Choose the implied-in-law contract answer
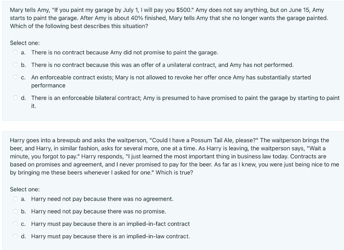 15,237
